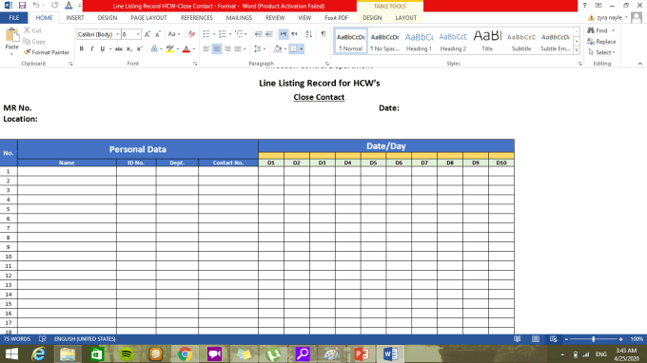Toggle Bold formatting
Image resolution: width=647 pixels, height=363 pixels.
pyautogui.click(x=81, y=49)
